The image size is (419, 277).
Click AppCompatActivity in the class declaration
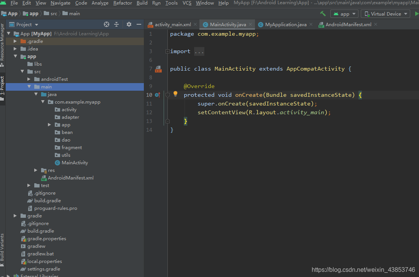tap(315, 69)
